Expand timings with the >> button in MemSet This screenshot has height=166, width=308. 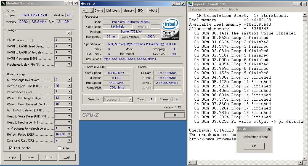[x=69, y=34]
